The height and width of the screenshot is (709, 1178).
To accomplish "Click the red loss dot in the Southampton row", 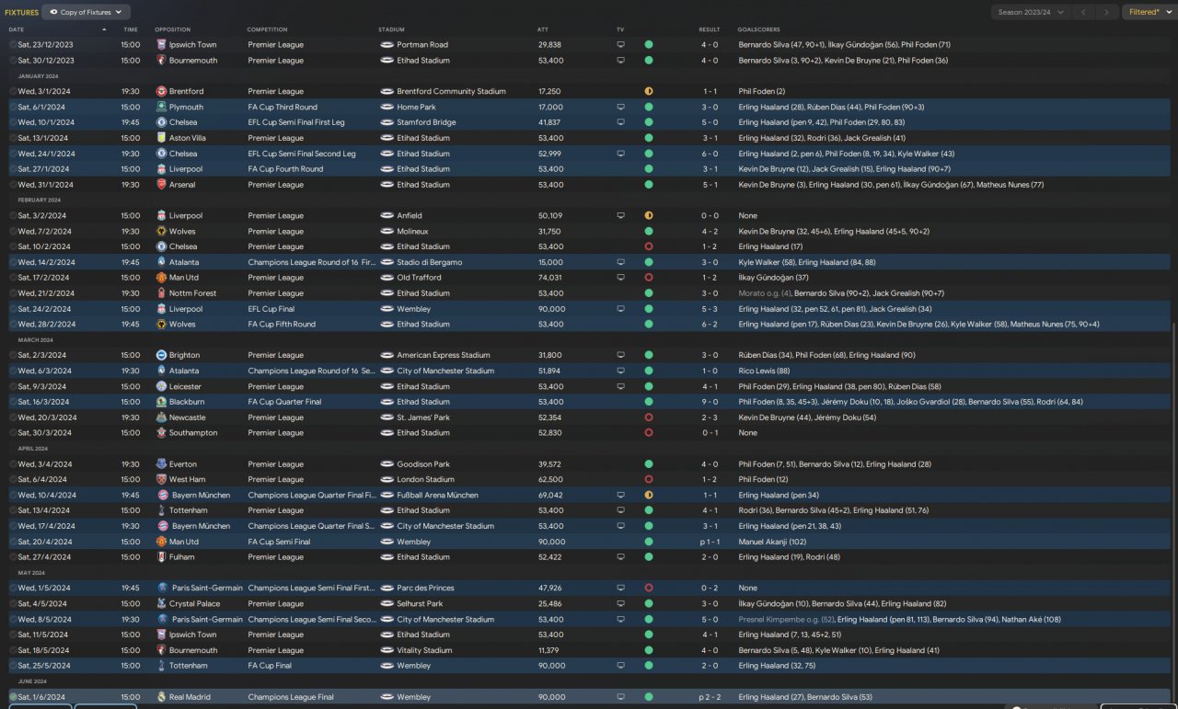I will coord(649,433).
